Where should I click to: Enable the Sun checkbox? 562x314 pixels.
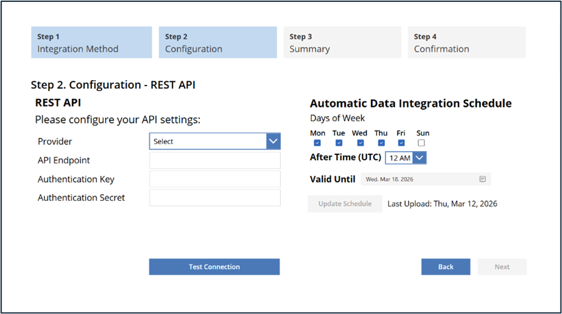pyautogui.click(x=422, y=143)
